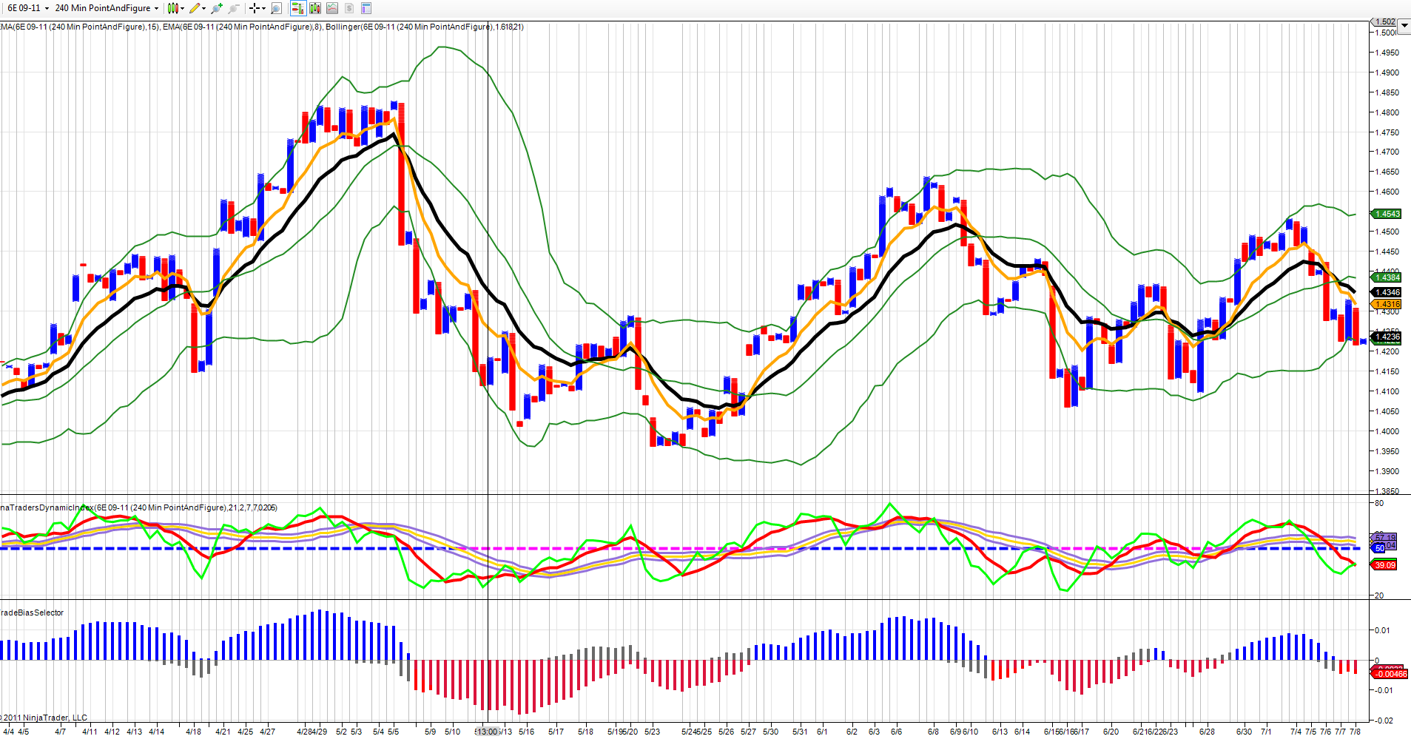Click the 6/20 date axis label

click(x=1111, y=732)
